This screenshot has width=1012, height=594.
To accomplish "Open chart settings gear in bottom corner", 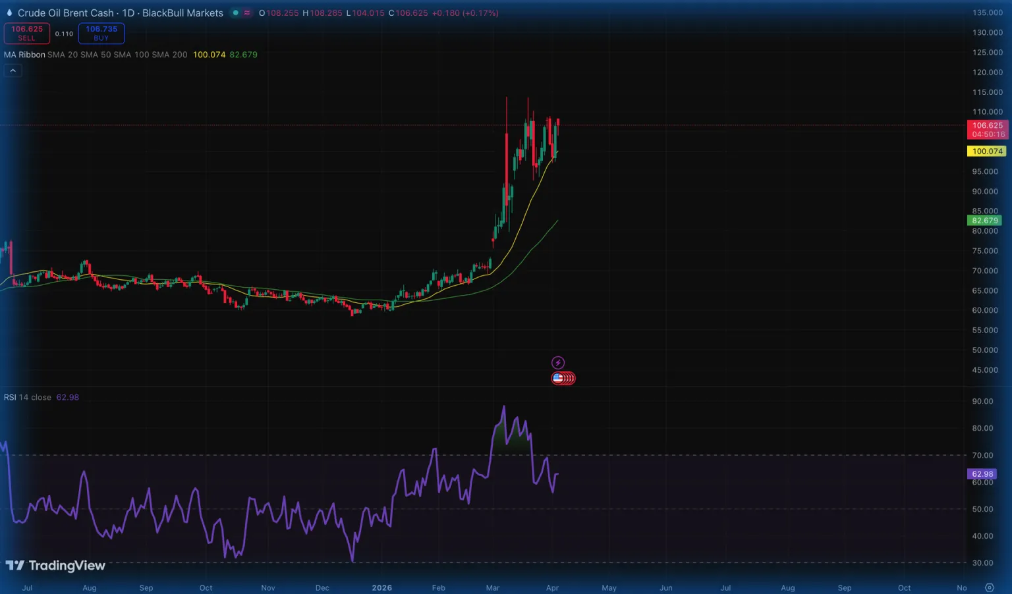I will point(989,587).
